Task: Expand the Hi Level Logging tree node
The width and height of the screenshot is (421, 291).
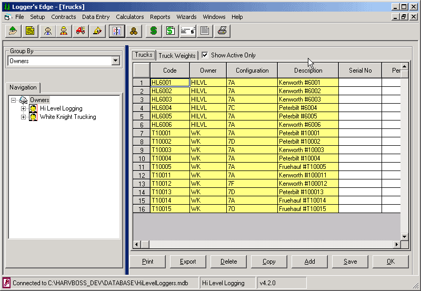Action: [23, 108]
